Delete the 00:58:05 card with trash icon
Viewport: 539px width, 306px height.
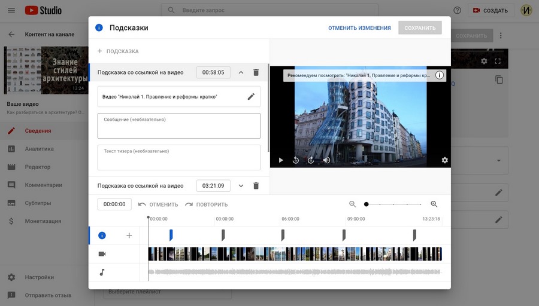[256, 72]
